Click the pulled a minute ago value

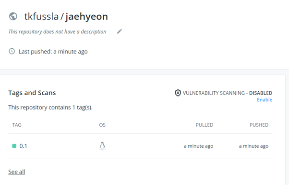point(198,146)
